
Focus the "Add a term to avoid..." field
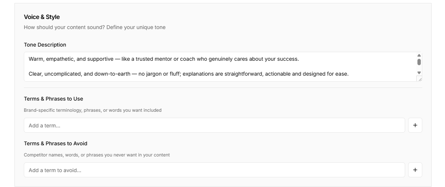pyautogui.click(x=214, y=170)
